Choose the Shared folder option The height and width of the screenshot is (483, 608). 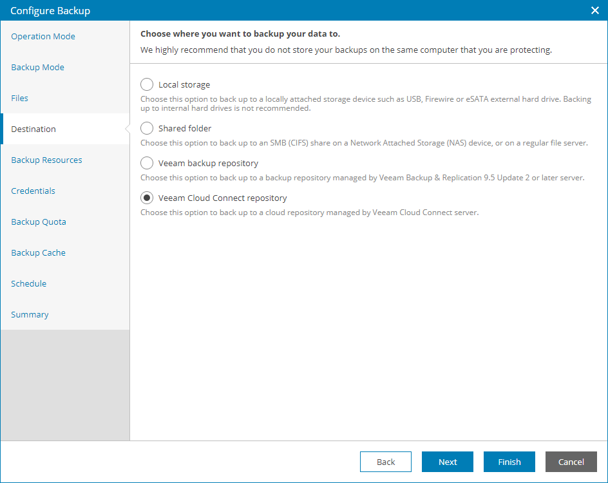[147, 128]
